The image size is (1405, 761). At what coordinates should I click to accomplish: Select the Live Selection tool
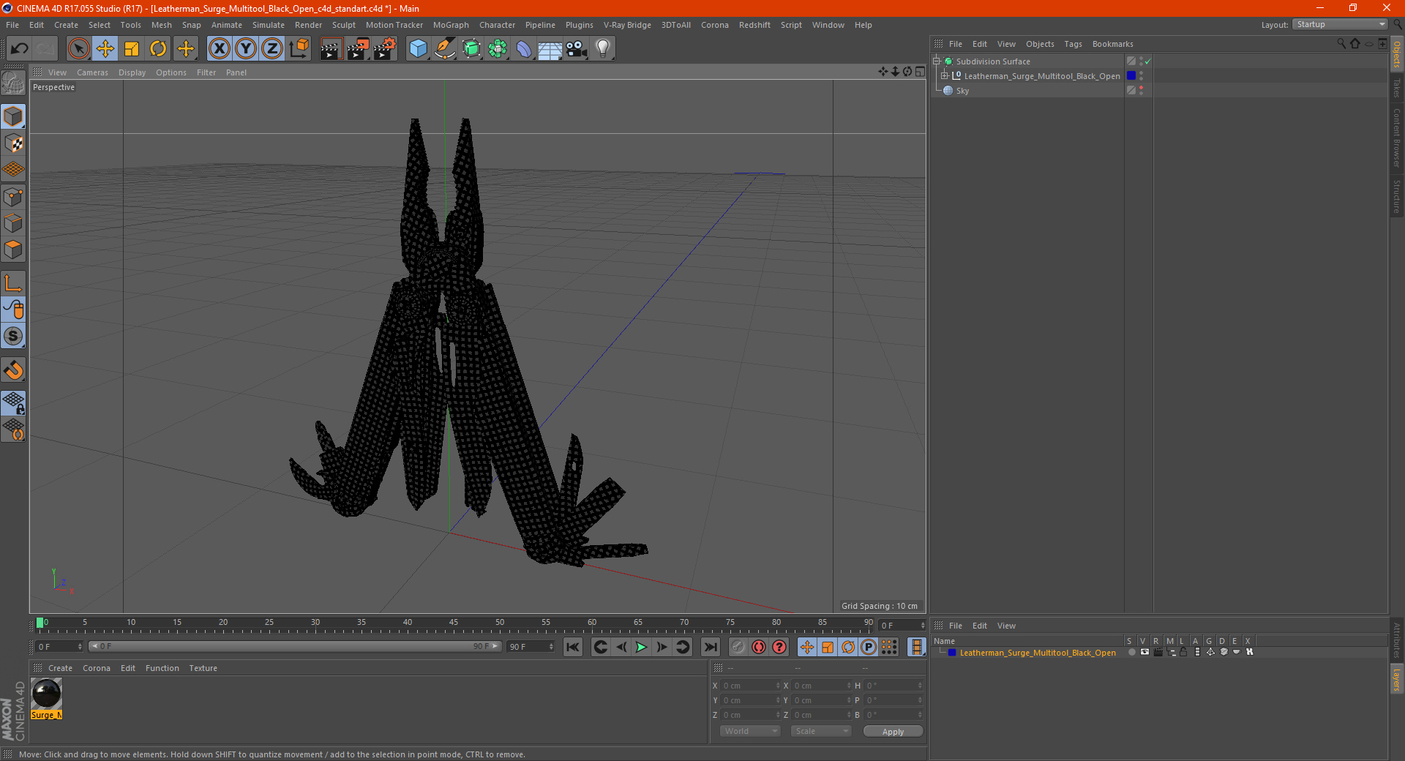click(78, 49)
